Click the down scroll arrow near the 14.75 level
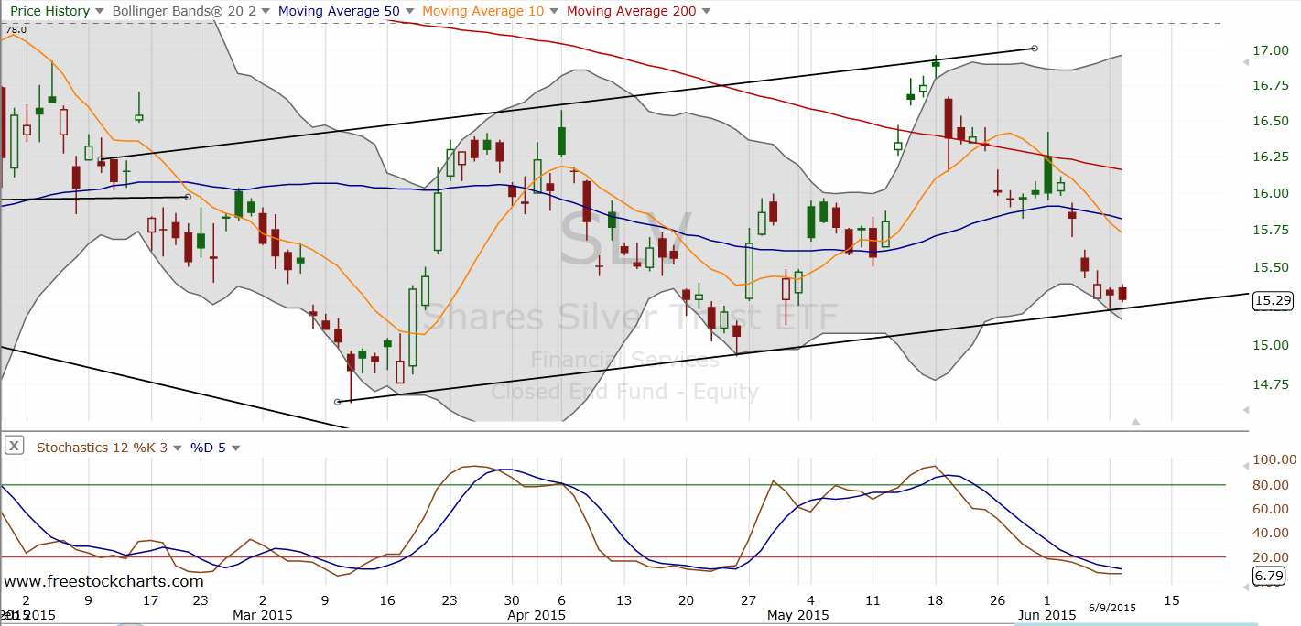This screenshot has height=626, width=1301. pyautogui.click(x=1244, y=408)
